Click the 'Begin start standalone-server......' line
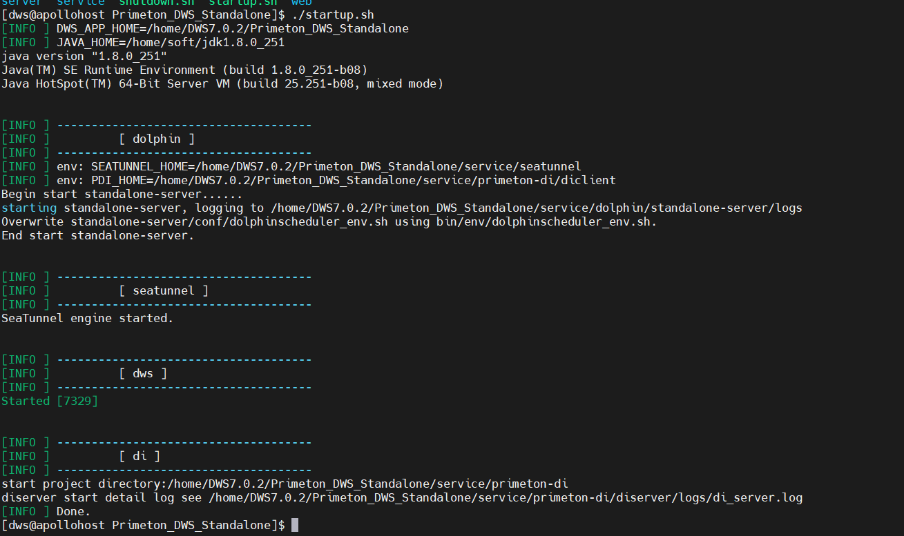 click(122, 194)
